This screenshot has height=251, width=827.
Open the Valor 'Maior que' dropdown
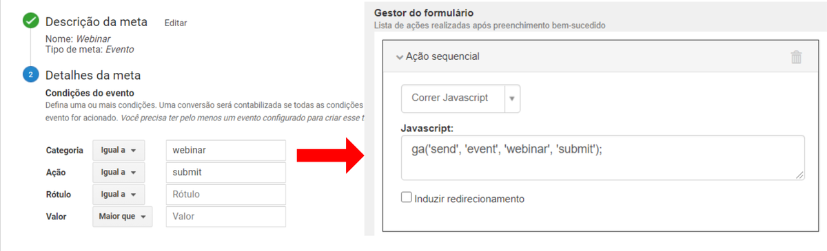click(x=123, y=217)
